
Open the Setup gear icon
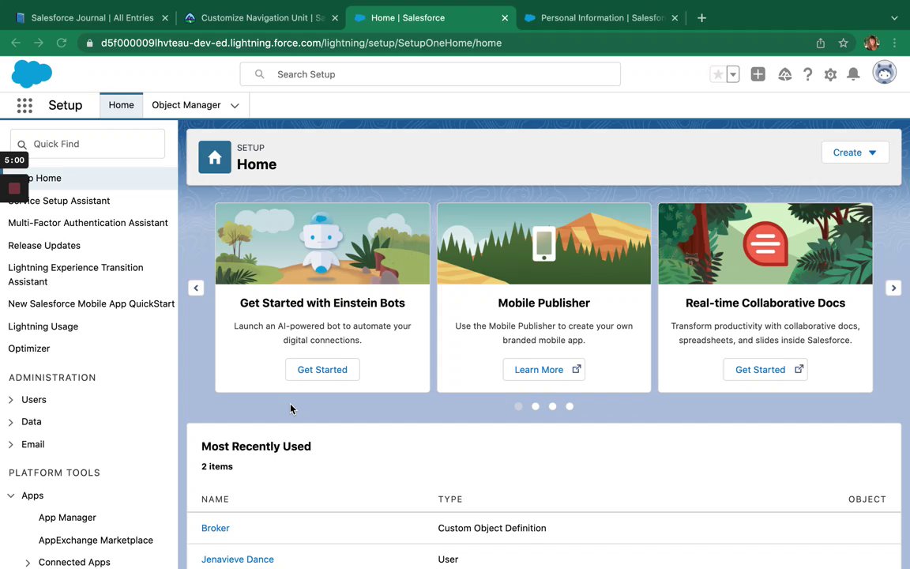click(830, 74)
